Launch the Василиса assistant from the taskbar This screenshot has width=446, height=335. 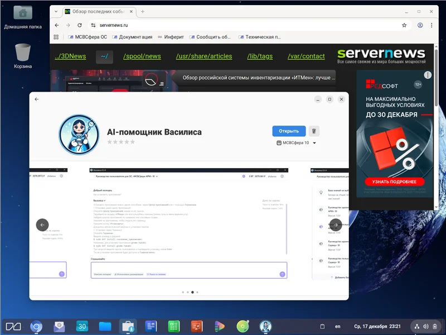point(266,327)
